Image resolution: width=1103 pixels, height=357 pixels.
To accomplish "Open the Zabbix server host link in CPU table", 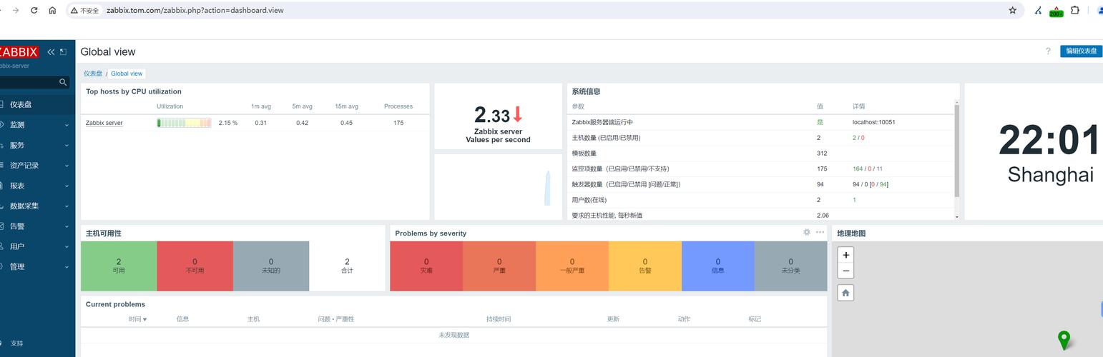I will click(104, 123).
